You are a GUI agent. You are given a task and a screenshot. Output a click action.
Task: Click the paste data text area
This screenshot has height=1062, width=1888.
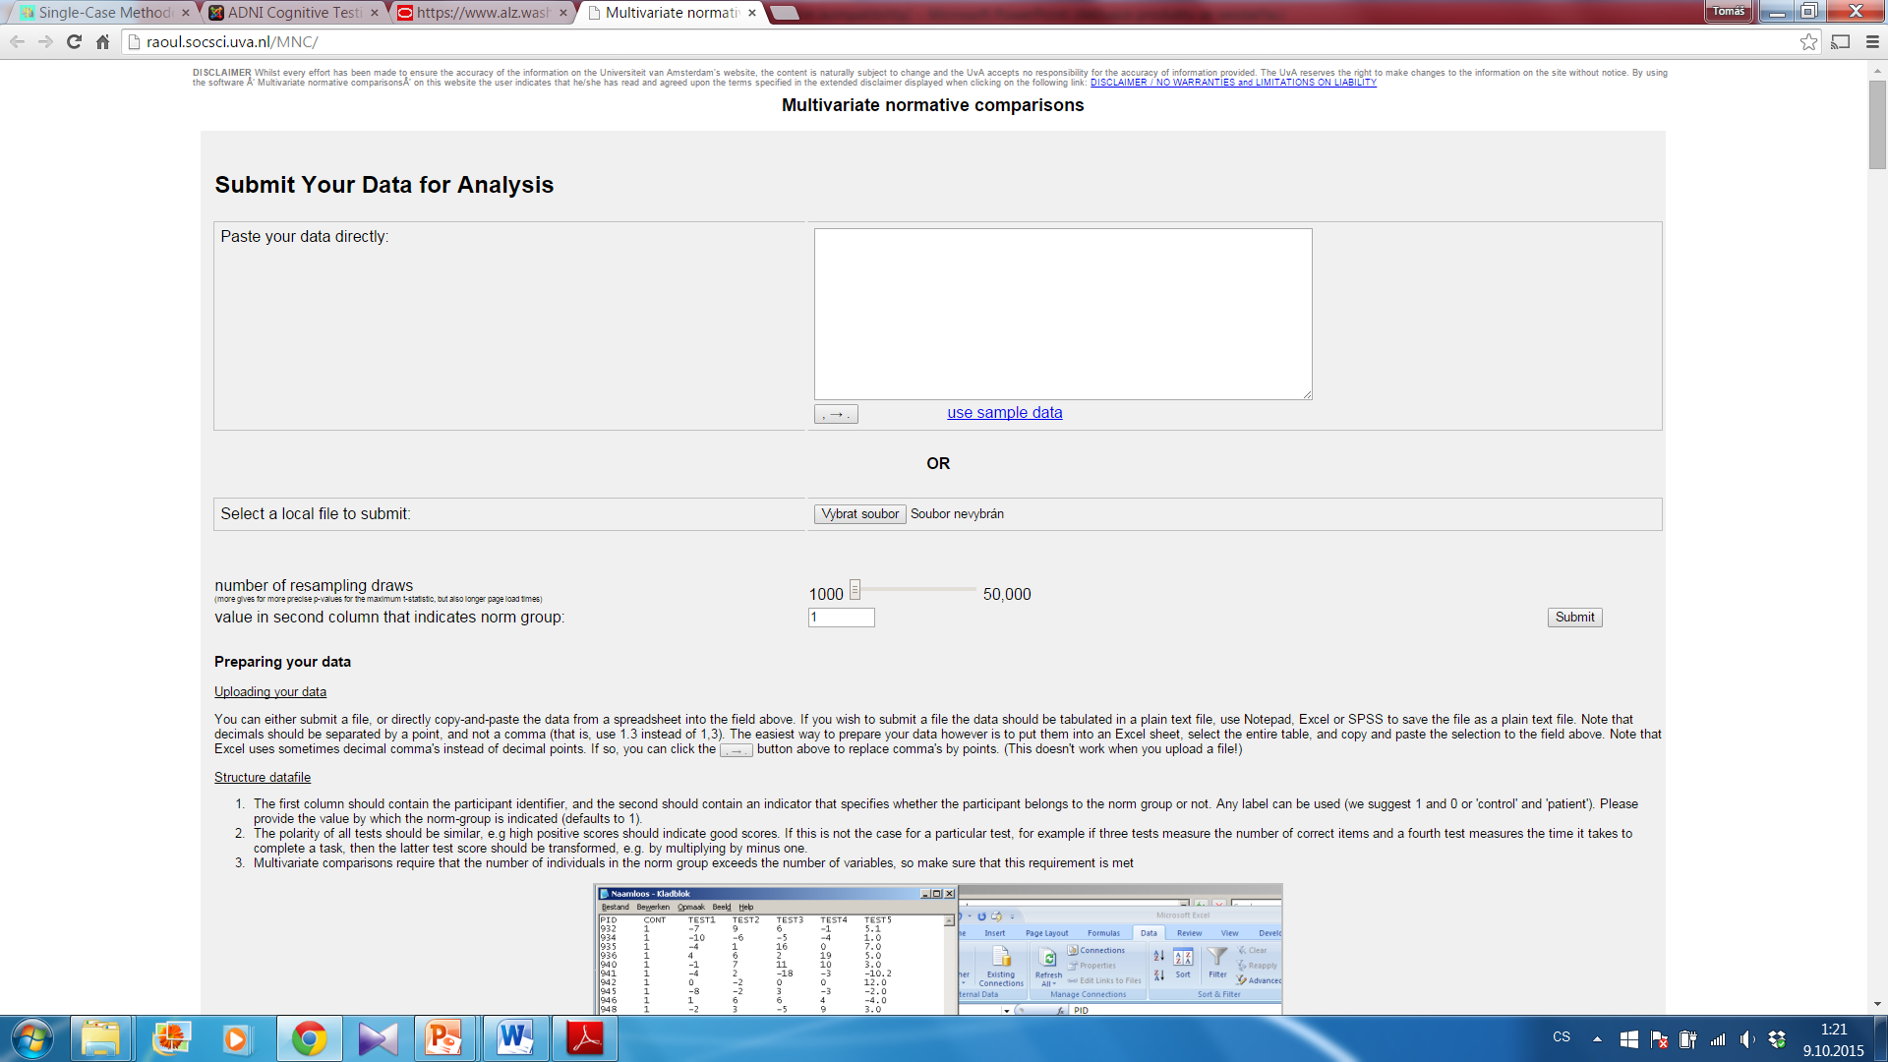1063,314
